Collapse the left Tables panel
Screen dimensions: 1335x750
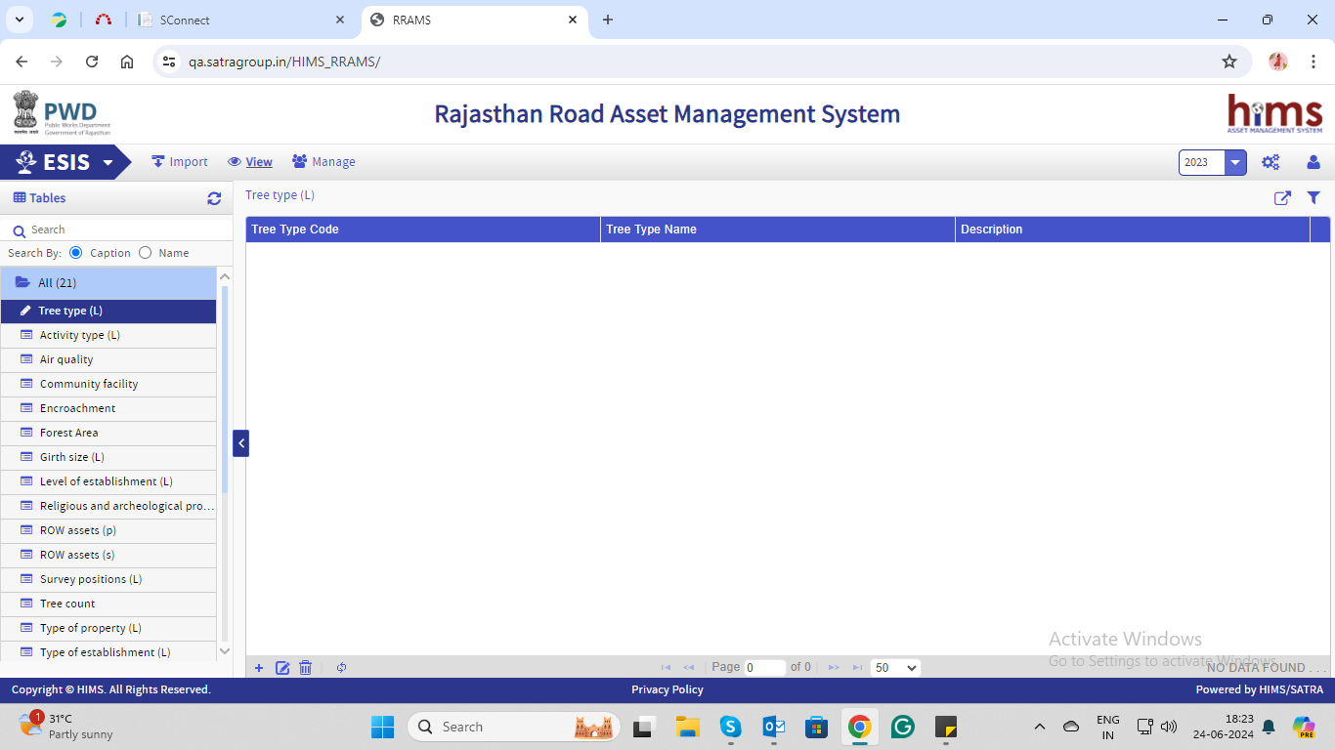click(x=240, y=443)
